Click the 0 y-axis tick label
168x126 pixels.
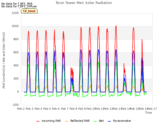18,92
